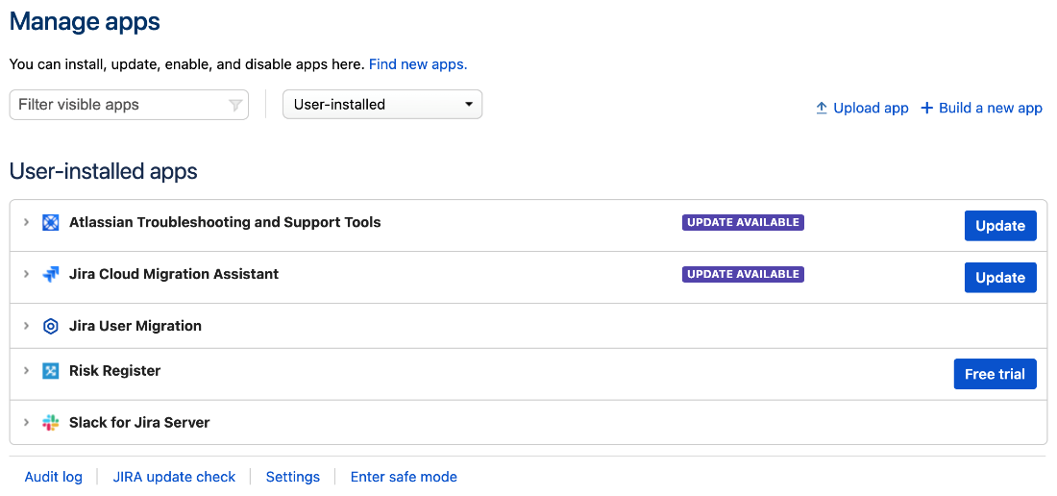Click the Slack for Jira Server icon
The image size is (1057, 496).
(51, 423)
